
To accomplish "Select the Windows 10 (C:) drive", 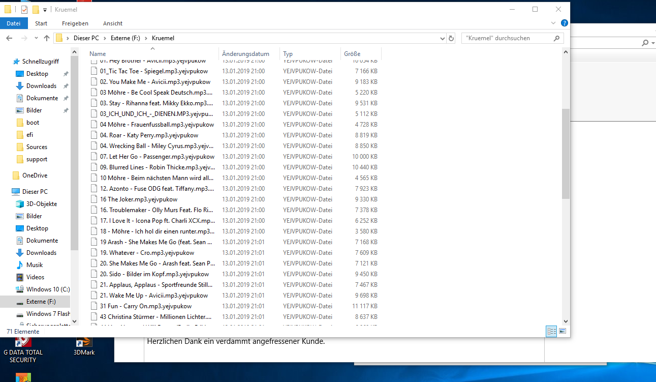I will click(48, 289).
